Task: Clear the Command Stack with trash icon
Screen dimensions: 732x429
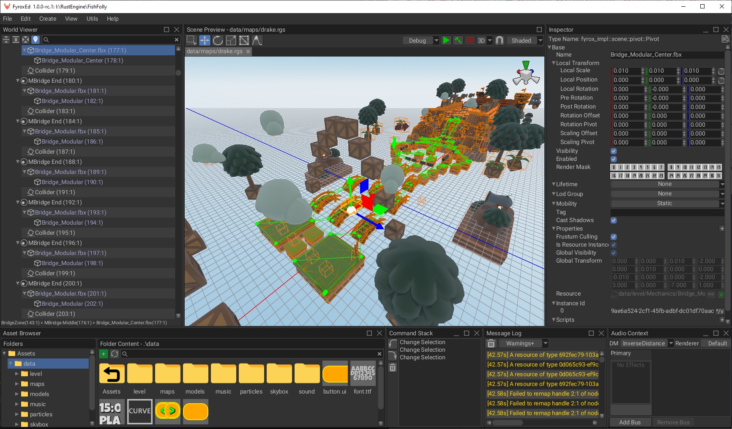Action: 393,368
